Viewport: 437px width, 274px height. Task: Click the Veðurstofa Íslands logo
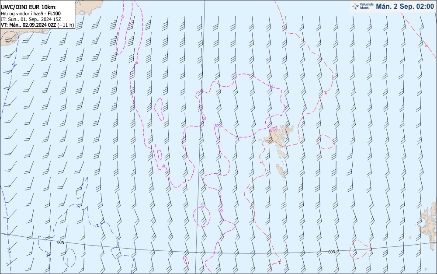pyautogui.click(x=363, y=7)
